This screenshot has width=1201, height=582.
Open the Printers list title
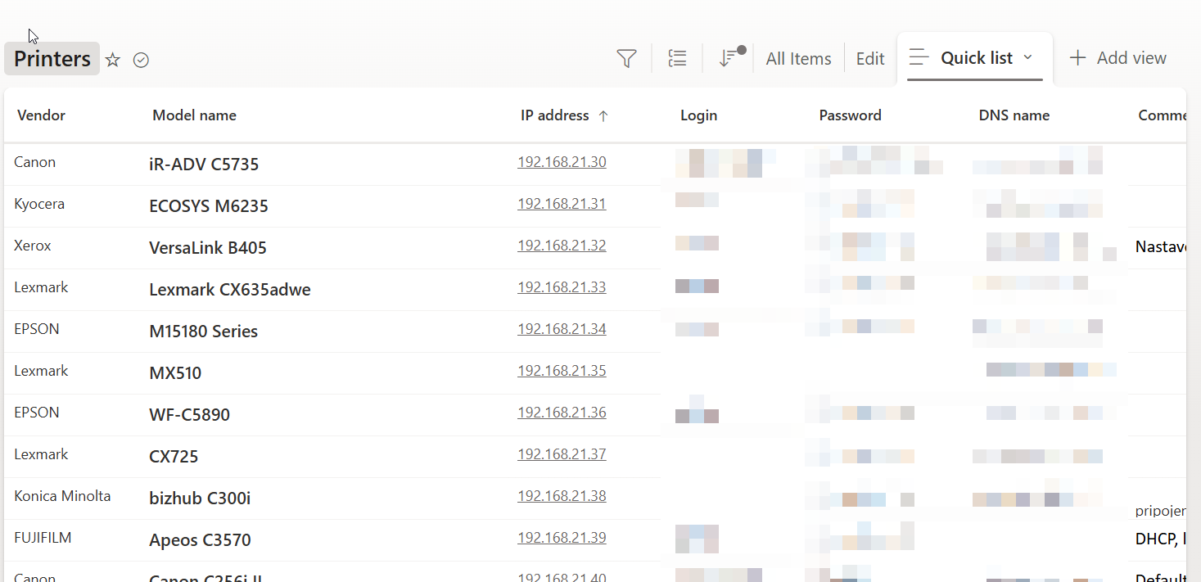point(52,59)
